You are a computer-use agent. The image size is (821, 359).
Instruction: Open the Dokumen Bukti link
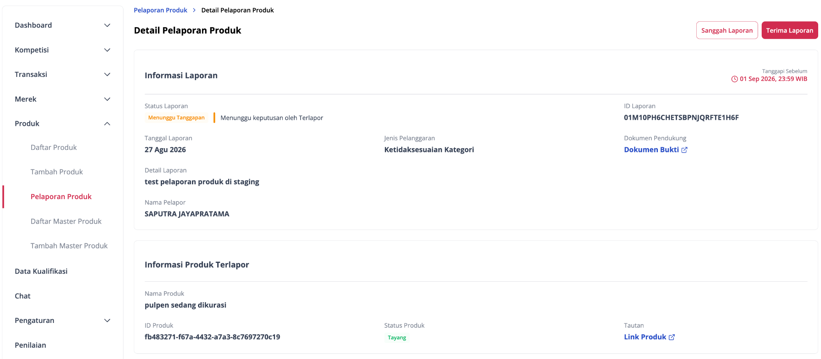pos(651,149)
